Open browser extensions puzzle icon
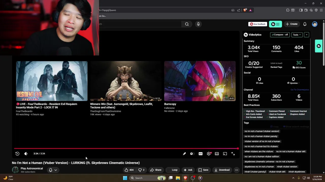This screenshot has height=182, width=325. [x=288, y=10]
